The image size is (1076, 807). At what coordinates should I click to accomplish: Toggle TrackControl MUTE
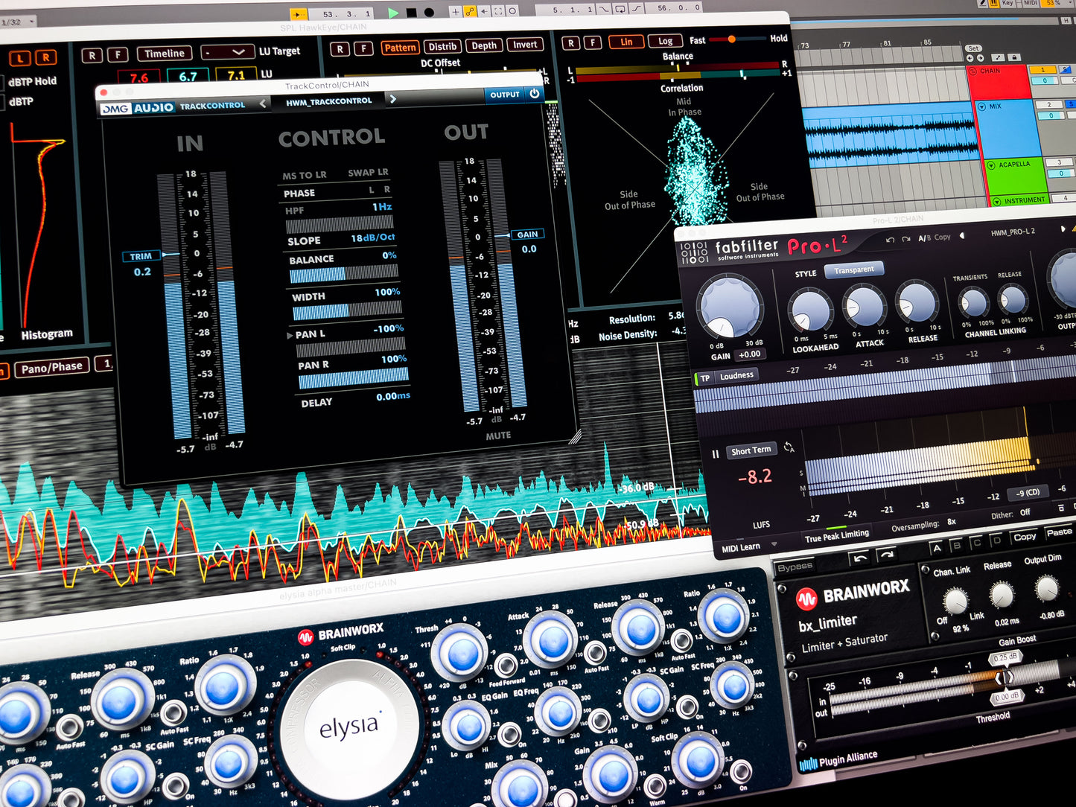498,436
